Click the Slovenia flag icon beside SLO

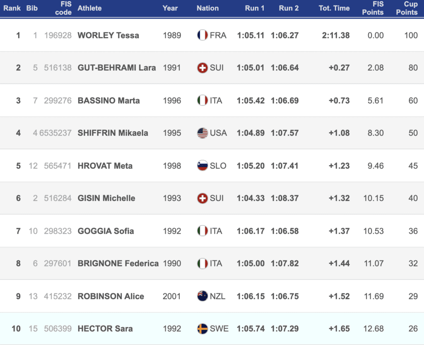(x=202, y=166)
